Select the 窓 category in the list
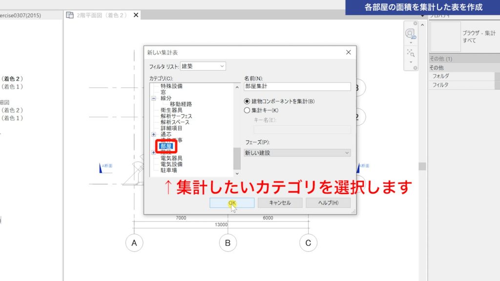Screen dimensions: 500x281 point(164,92)
